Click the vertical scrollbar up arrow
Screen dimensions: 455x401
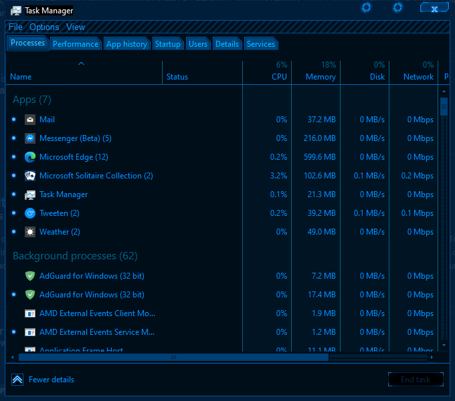[444, 92]
